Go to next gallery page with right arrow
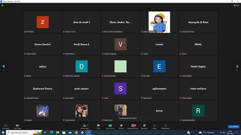 tap(237, 66)
